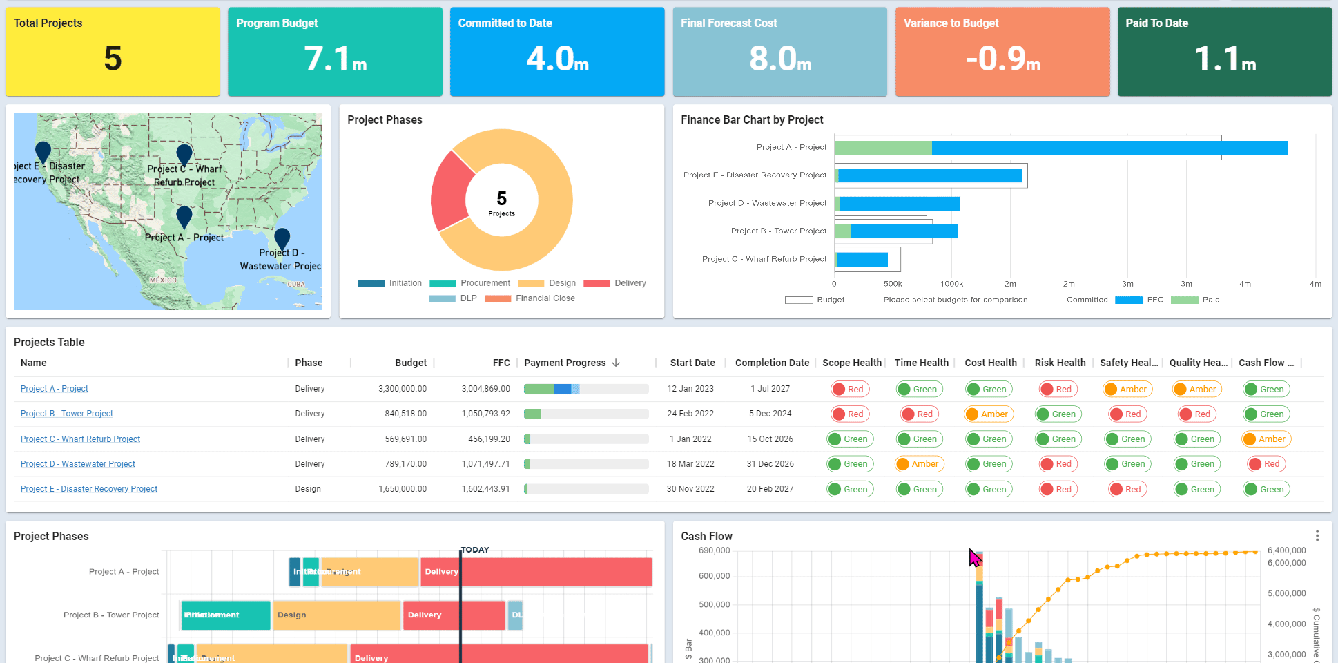Click Project B payment progress bar

586,414
